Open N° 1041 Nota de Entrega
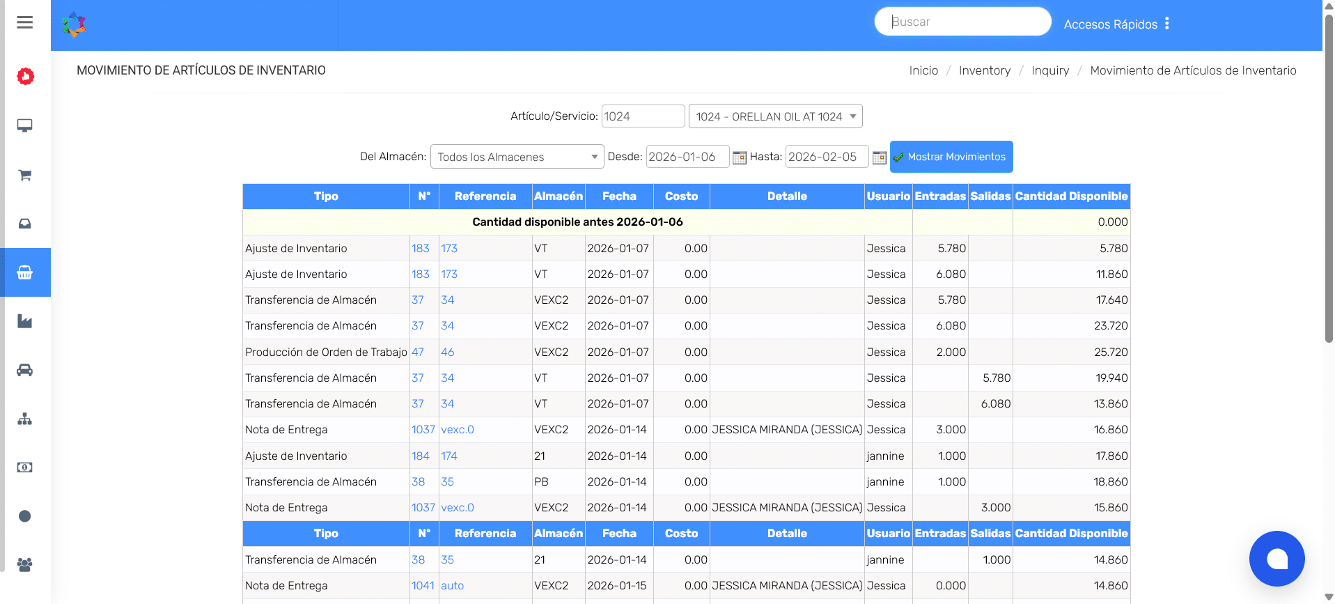The image size is (1335, 604). coord(423,586)
